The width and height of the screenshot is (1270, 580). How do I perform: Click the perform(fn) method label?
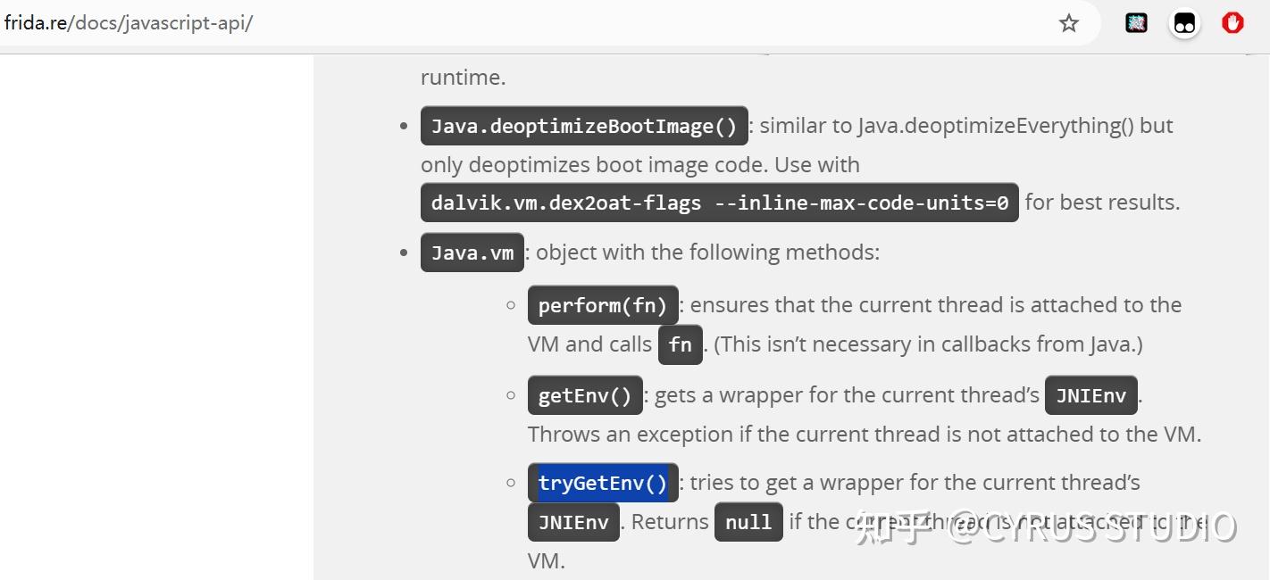click(603, 305)
